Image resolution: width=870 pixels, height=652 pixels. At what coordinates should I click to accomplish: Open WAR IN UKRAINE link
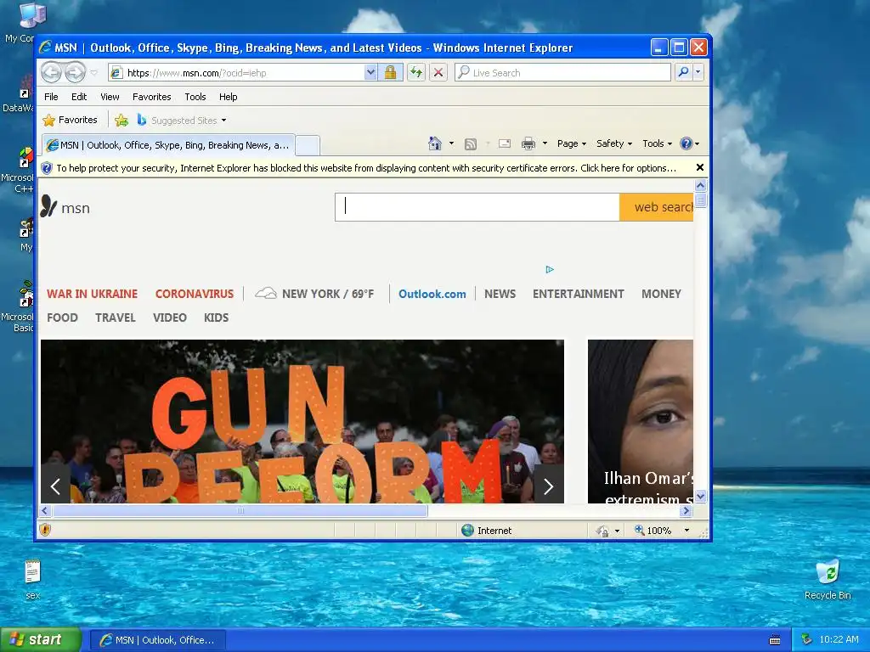click(92, 294)
